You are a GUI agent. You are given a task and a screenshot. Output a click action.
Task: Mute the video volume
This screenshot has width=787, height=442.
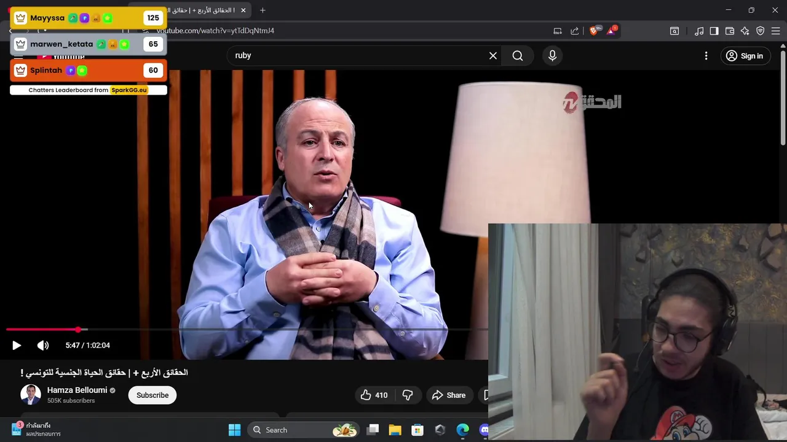(43, 346)
